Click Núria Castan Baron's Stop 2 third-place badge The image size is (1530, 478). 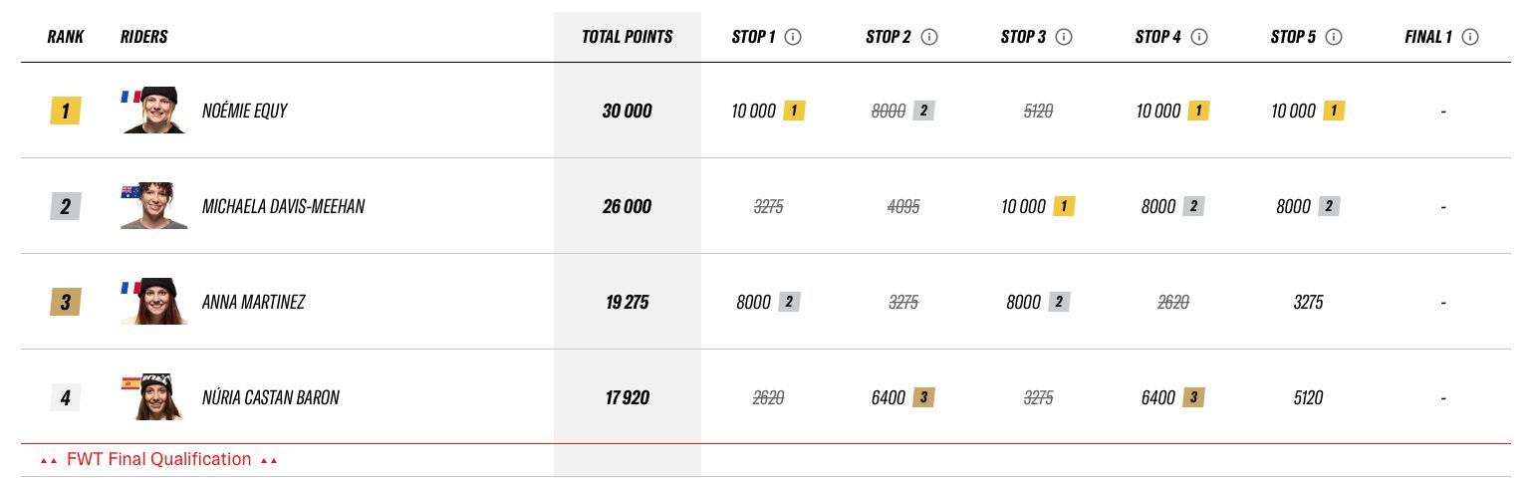point(923,397)
